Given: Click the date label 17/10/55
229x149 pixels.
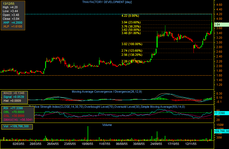Looking at the screenshot, I should point(173,144).
